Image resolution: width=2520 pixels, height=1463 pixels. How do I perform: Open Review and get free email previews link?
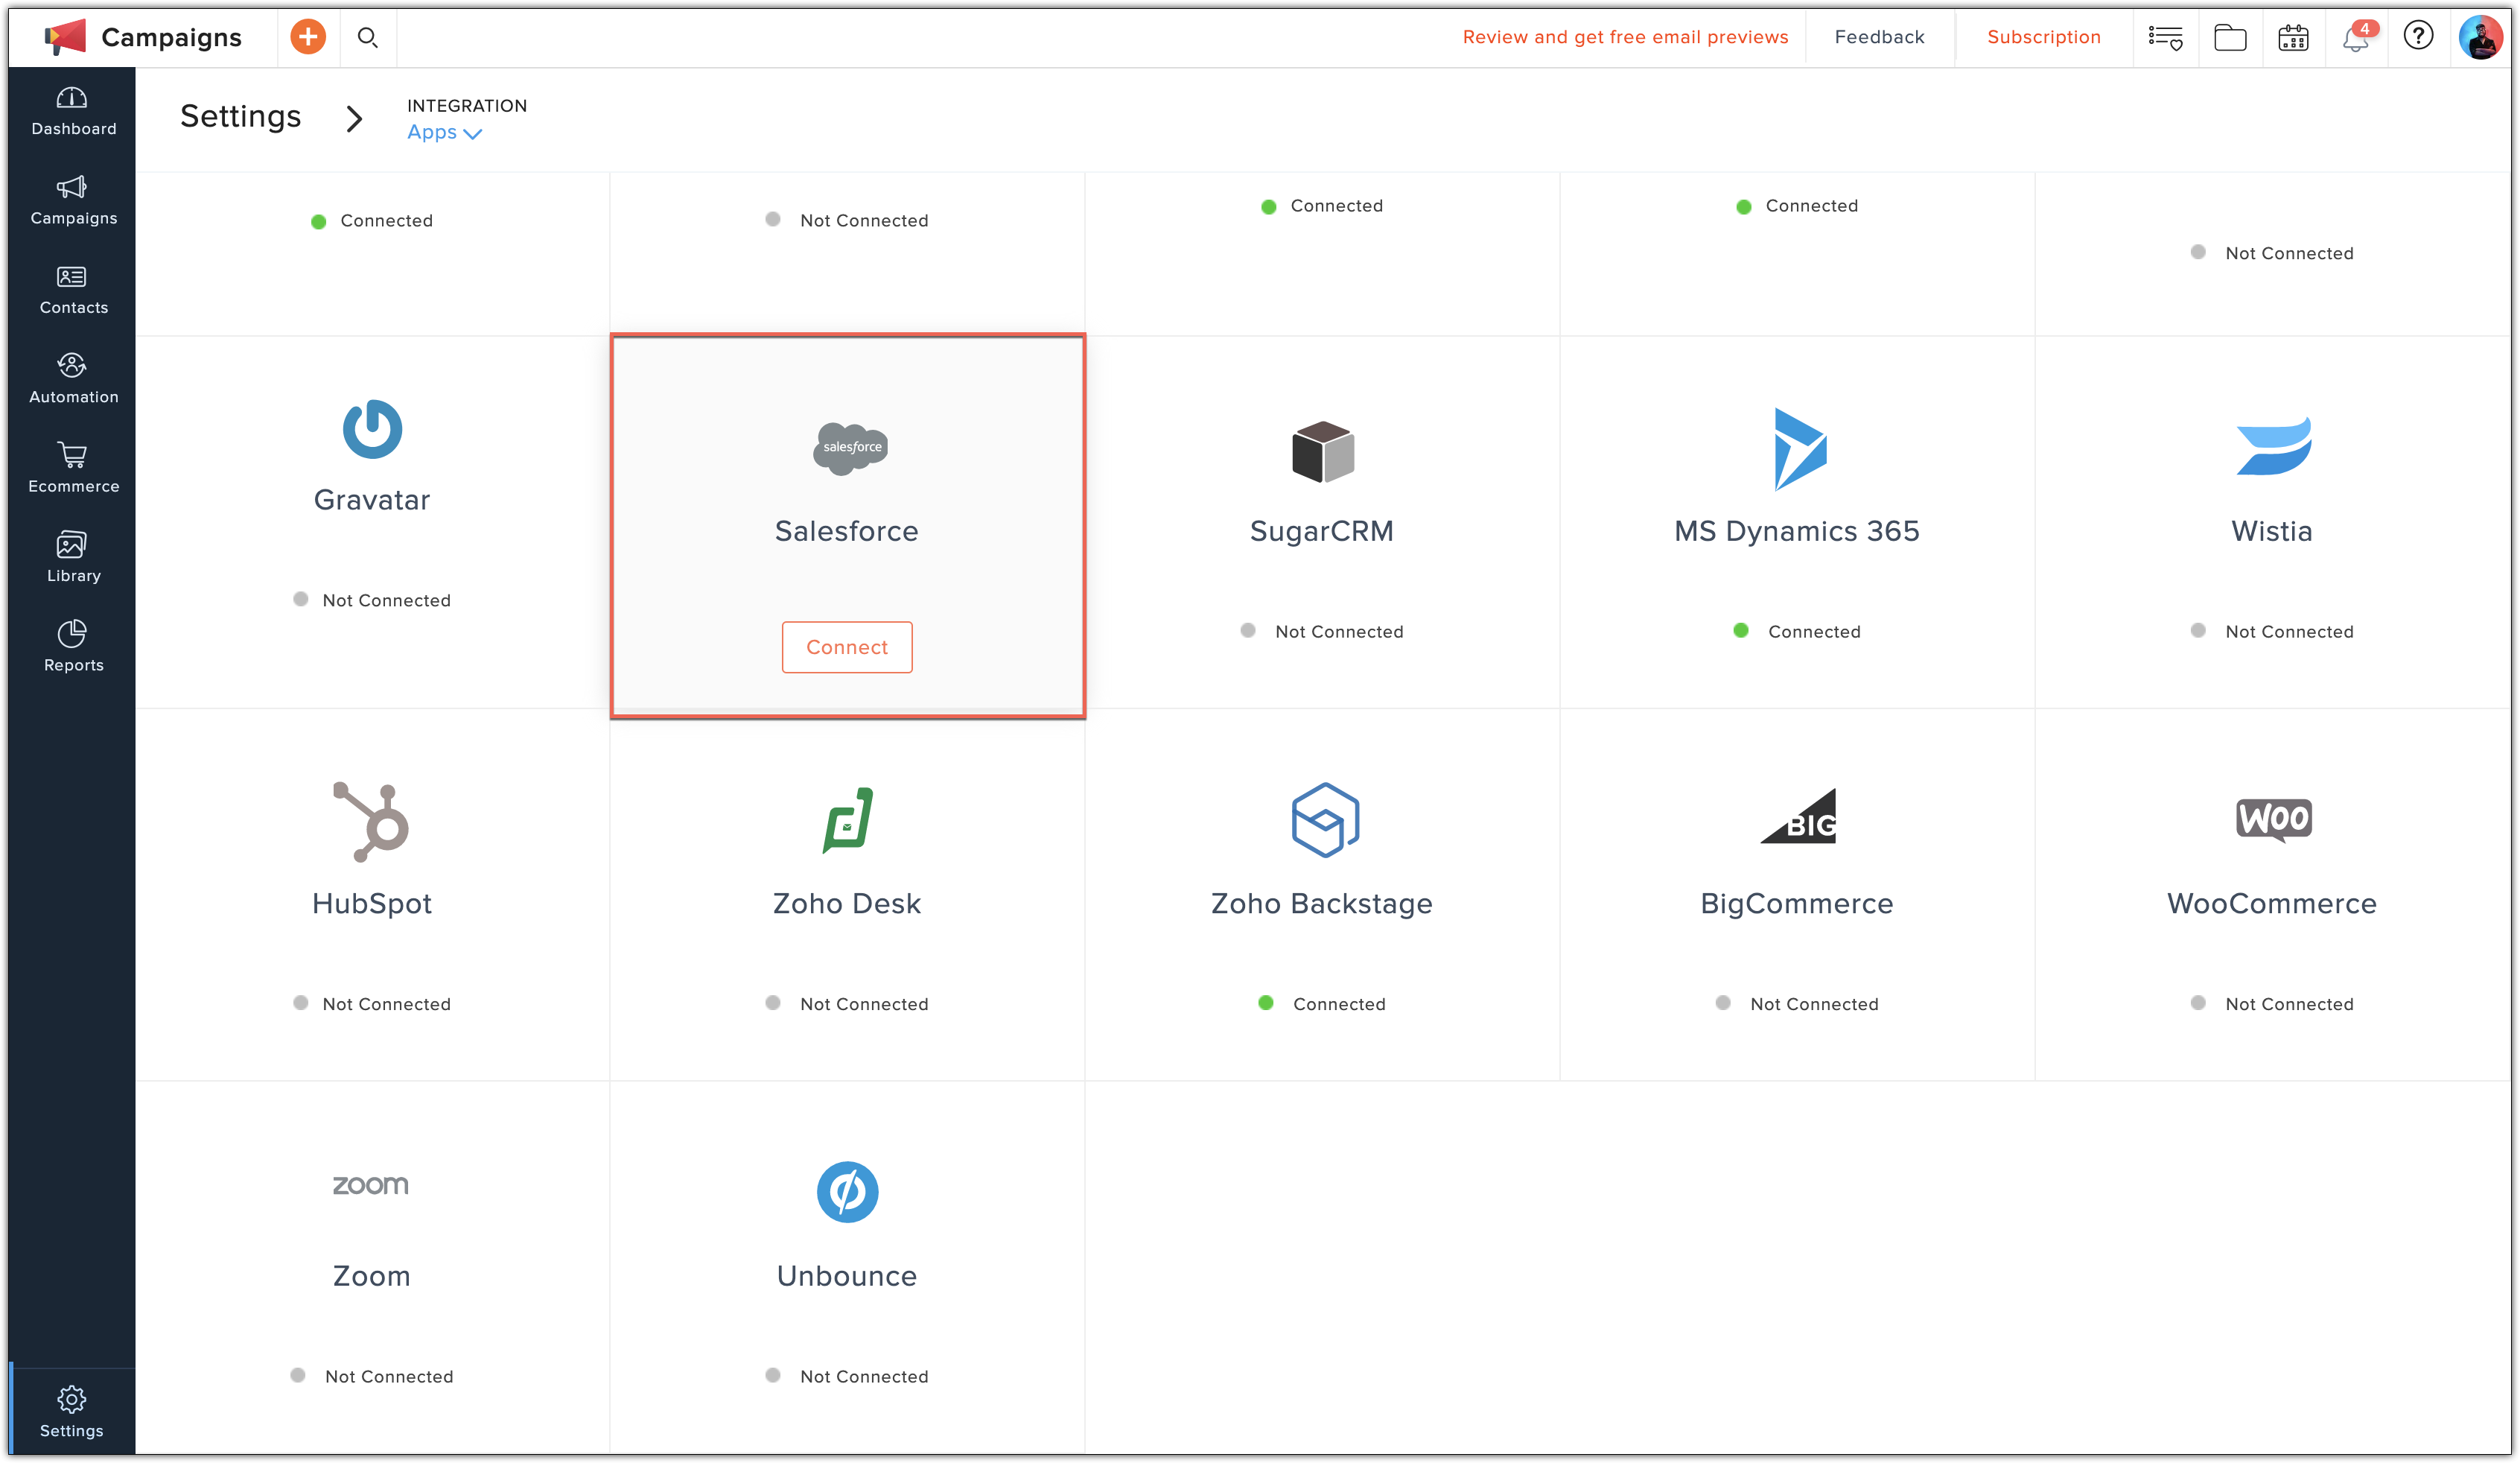[1625, 37]
